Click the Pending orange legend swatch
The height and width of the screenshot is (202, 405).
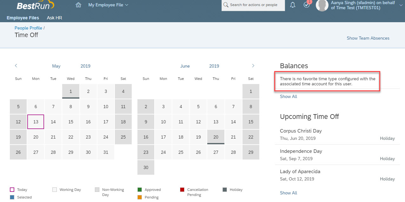140,197
